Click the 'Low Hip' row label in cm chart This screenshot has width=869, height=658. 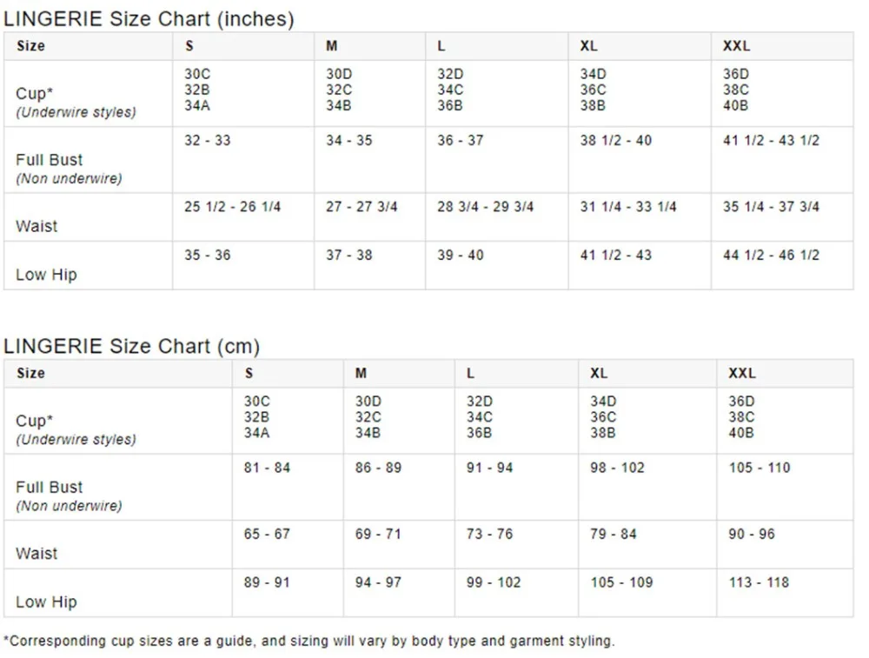coord(46,602)
